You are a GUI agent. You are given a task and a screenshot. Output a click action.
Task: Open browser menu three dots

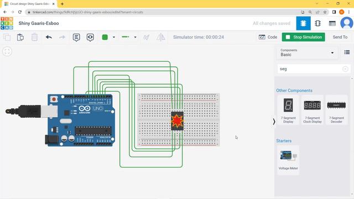click(x=349, y=12)
